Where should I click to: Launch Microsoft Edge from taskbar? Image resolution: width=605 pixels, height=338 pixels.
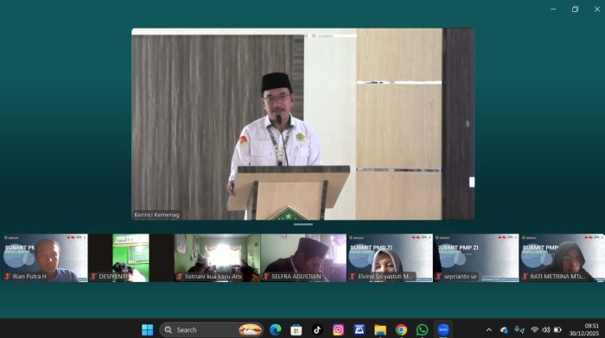coord(275,330)
